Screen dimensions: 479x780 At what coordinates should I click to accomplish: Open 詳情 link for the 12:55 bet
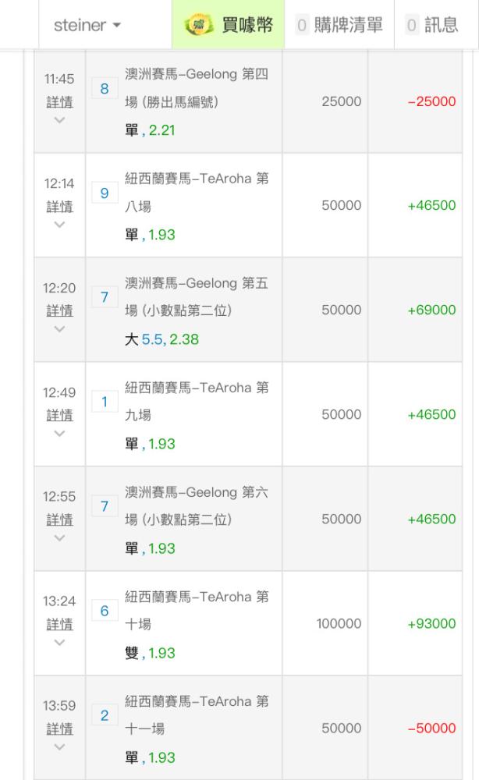click(60, 519)
